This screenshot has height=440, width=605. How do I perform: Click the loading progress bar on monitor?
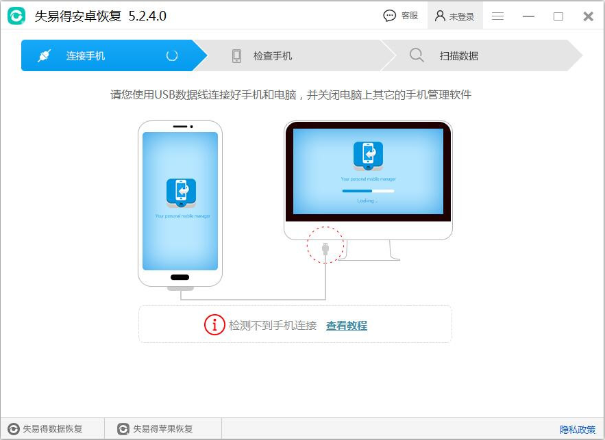click(368, 191)
